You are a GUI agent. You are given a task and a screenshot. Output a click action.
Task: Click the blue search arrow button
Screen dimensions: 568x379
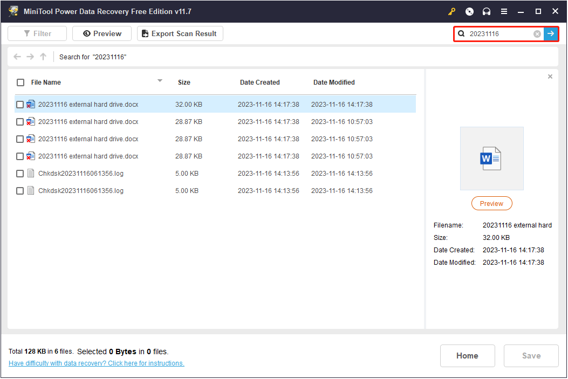[551, 33]
